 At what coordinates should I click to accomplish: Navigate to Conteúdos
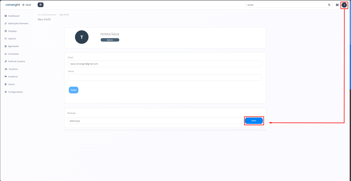[x=13, y=54]
